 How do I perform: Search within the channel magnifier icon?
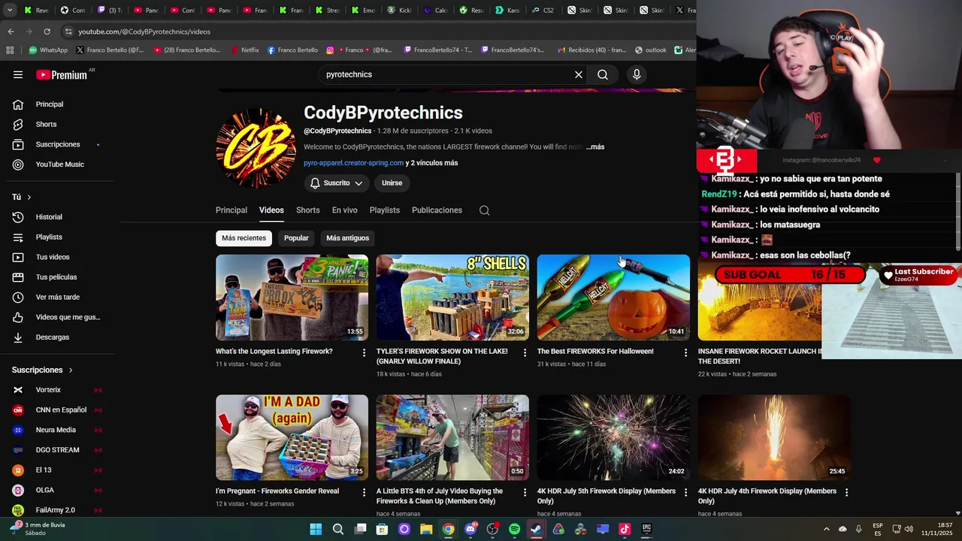click(x=485, y=210)
